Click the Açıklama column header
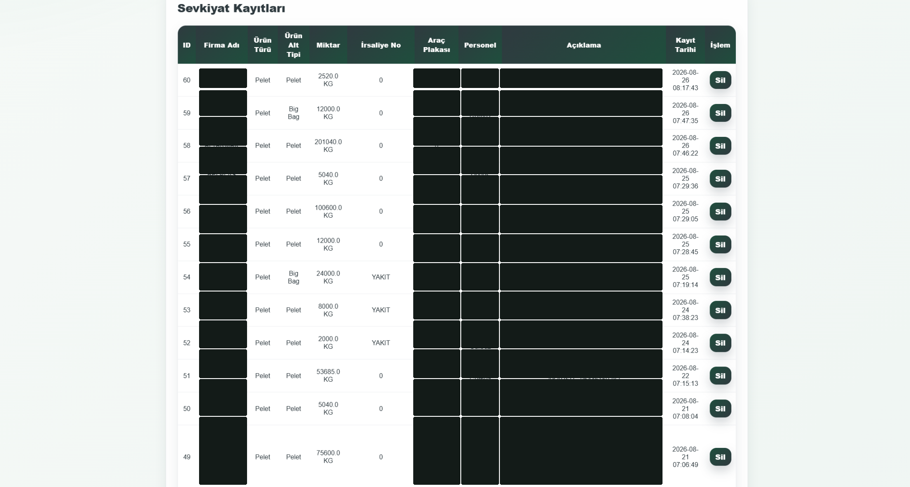 tap(583, 45)
